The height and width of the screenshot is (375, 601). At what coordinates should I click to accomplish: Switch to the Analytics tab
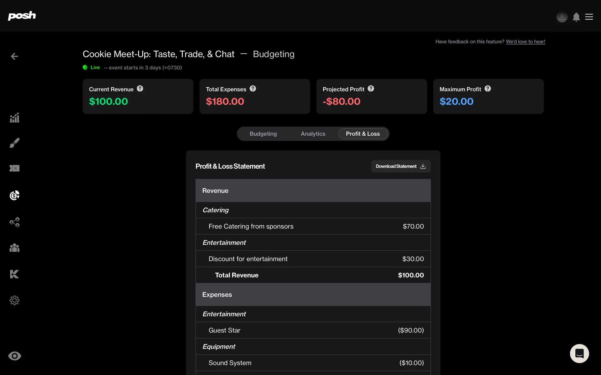tap(313, 134)
